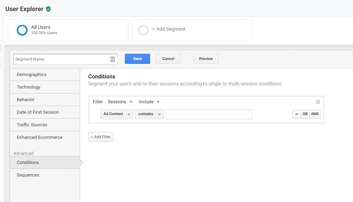Click the green verified shield icon
Image resolution: width=353 pixels, height=202 pixels.
[48, 9]
